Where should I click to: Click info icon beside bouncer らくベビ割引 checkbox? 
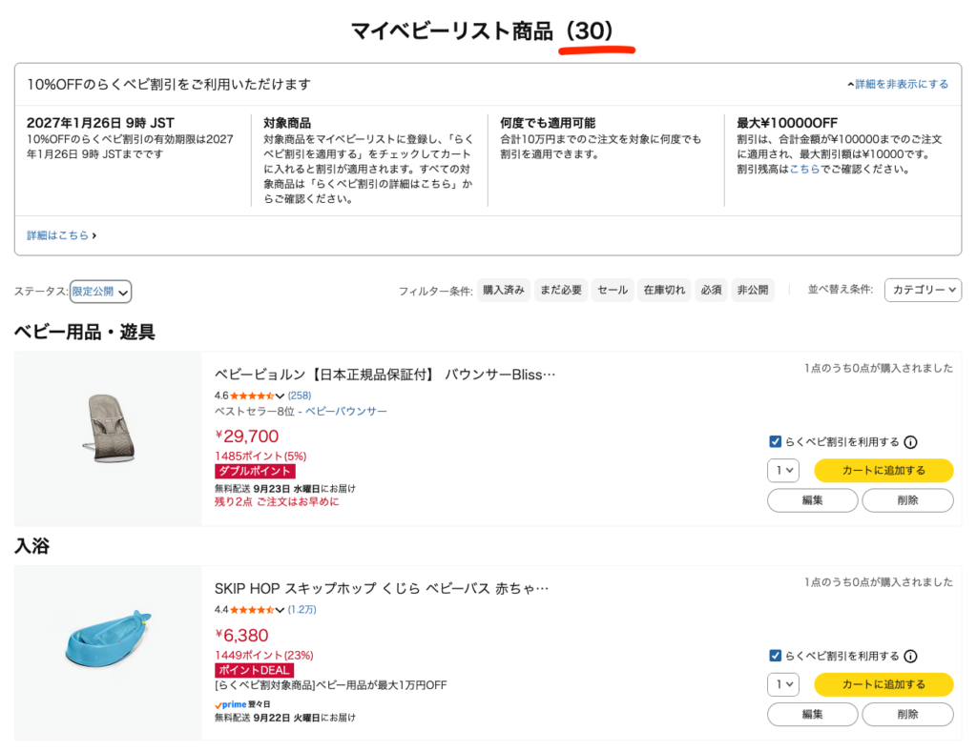click(x=910, y=442)
